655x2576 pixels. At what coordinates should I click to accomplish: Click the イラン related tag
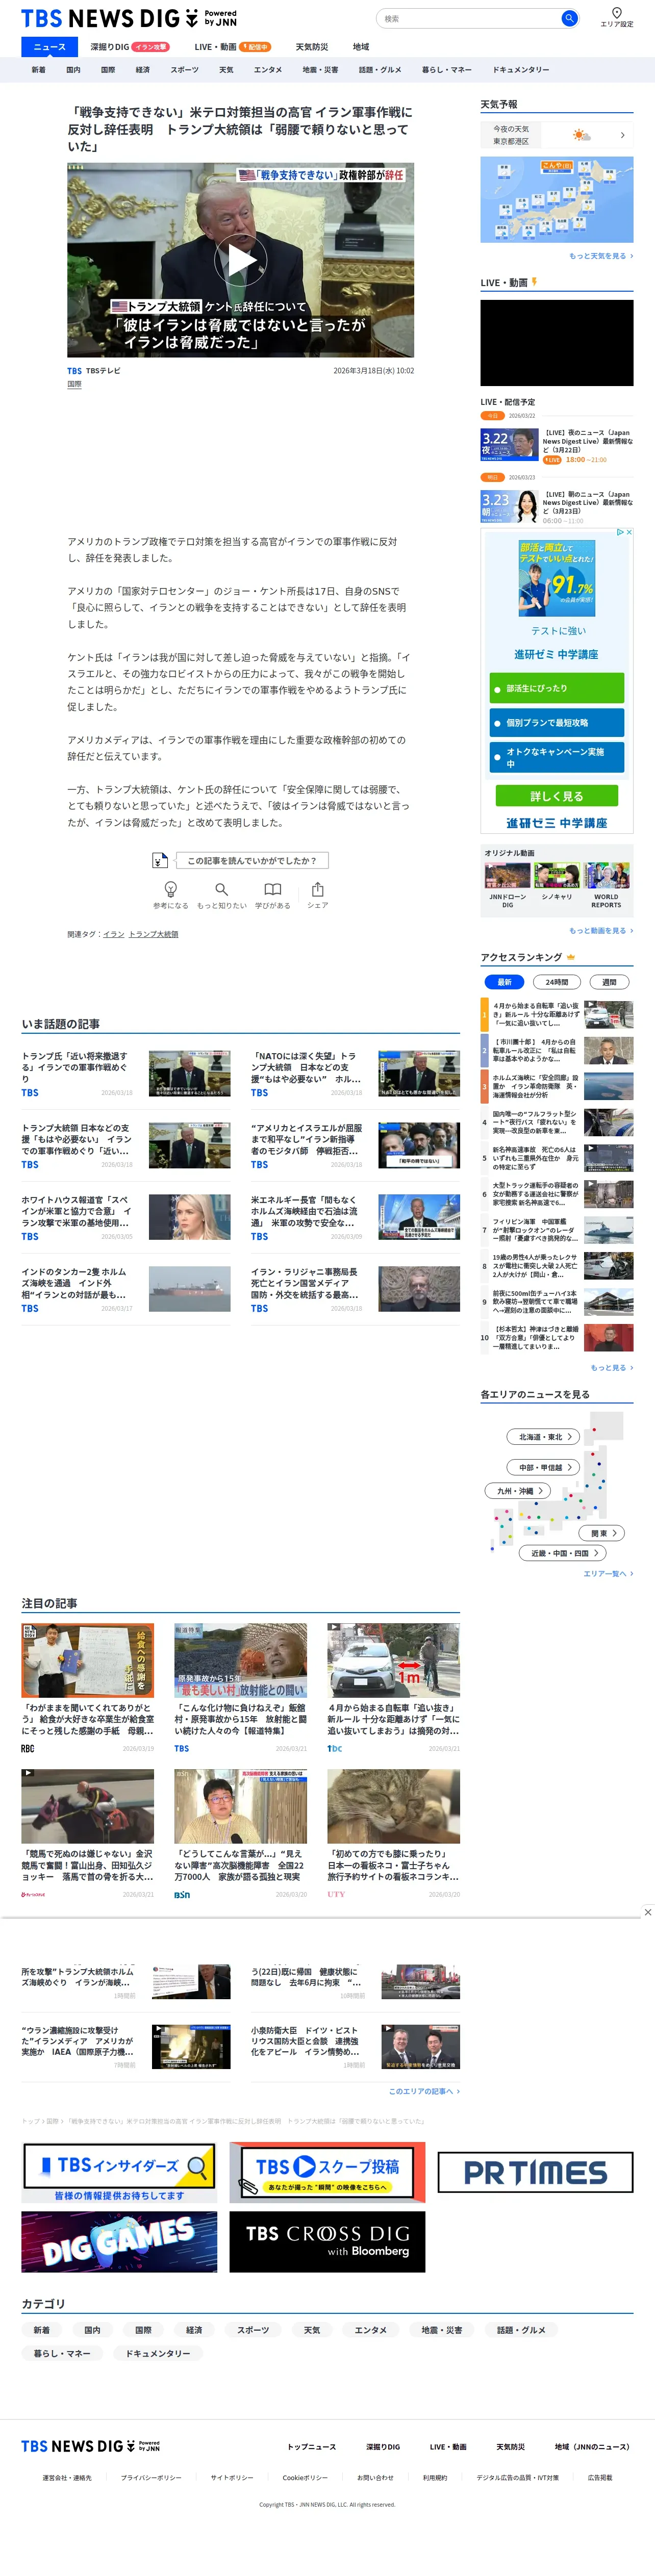tap(114, 934)
